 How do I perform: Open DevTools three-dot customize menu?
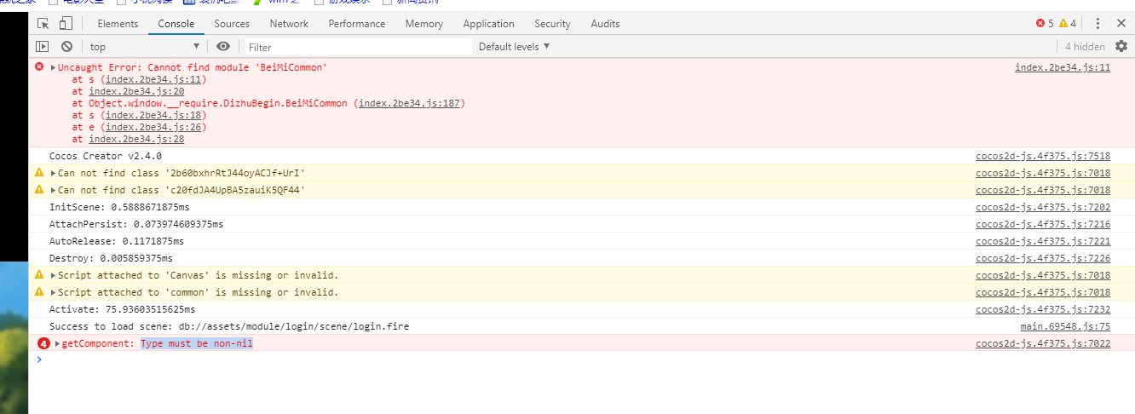click(1098, 24)
